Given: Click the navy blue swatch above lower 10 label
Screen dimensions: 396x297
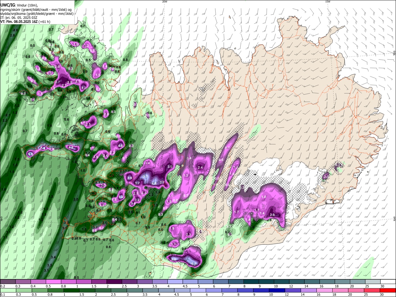Looking at the screenshot, I should [276, 290].
